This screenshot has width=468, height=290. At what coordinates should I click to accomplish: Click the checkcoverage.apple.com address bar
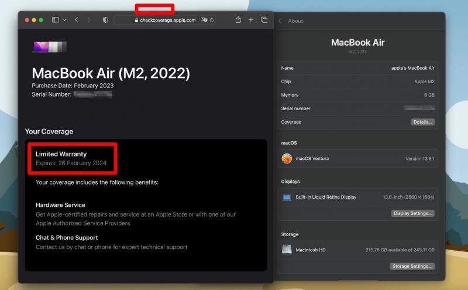164,20
